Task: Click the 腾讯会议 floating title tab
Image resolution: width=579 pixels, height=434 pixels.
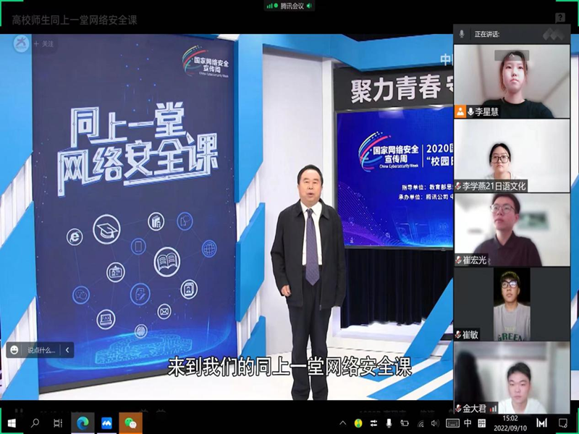Action: point(289,6)
